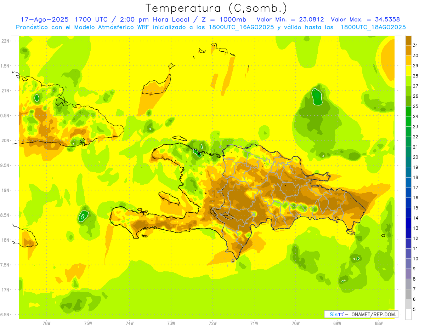Click the '21N' latitude axis label
The image size is (425, 328).
(6, 91)
